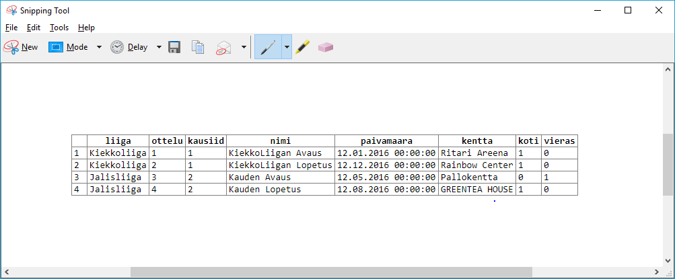Select the pink Eraser tool

pos(326,47)
